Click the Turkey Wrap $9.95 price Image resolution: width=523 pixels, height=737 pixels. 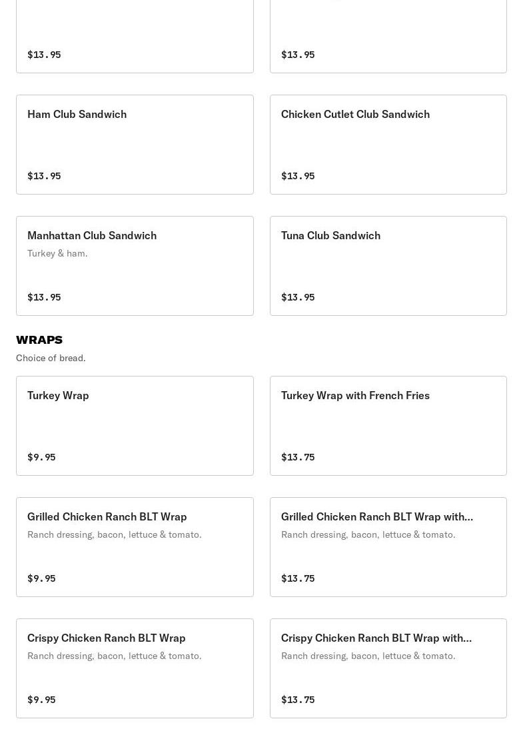[41, 457]
